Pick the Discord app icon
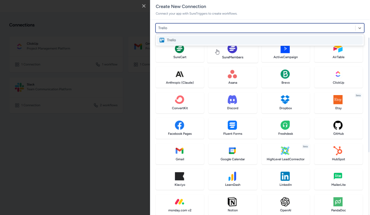The image size is (370, 215). tap(232, 100)
